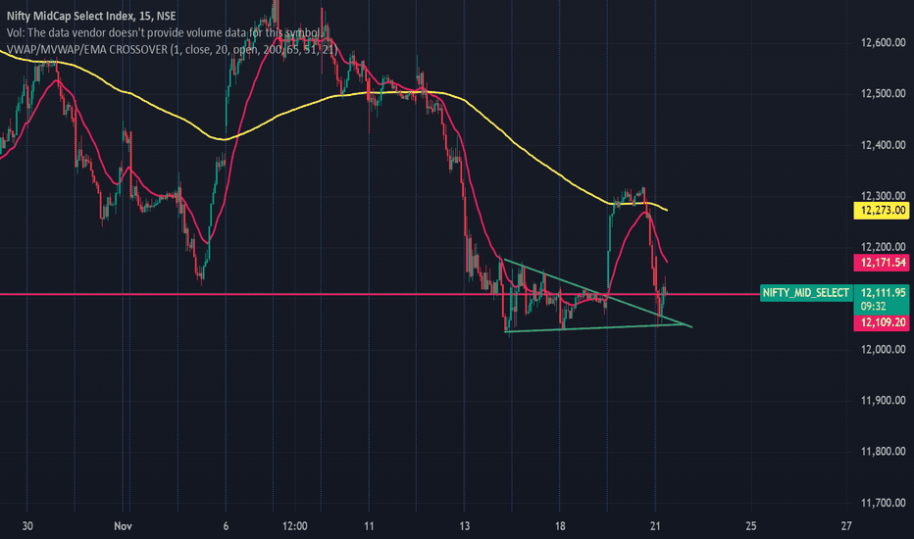Click the 11,800.00 price axis label
This screenshot has width=914, height=539.
[x=883, y=452]
